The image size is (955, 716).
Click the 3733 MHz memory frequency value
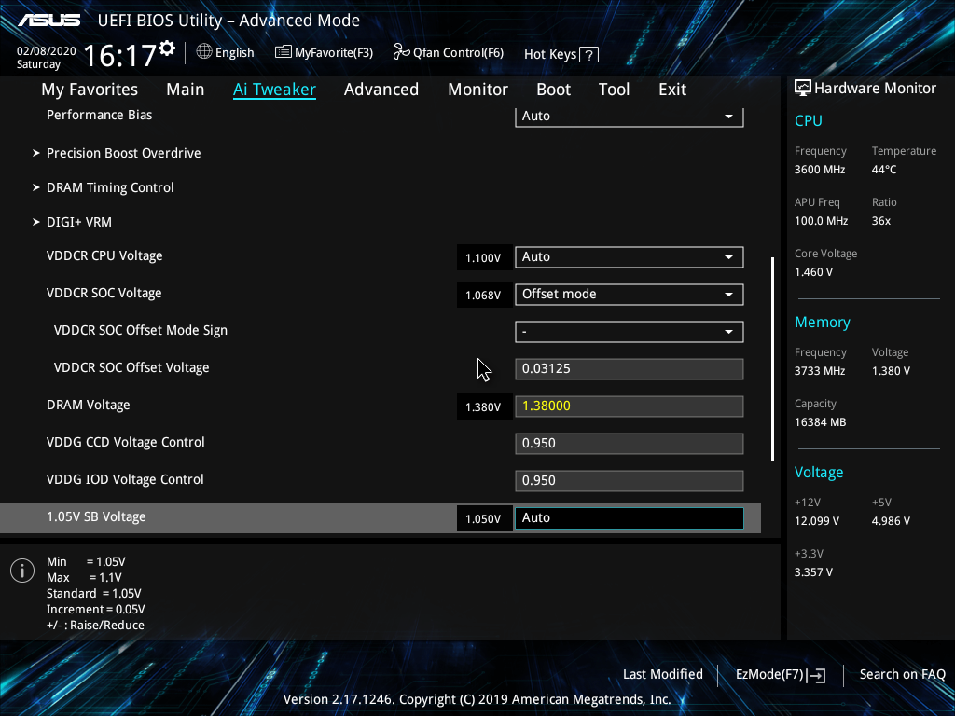pos(820,371)
